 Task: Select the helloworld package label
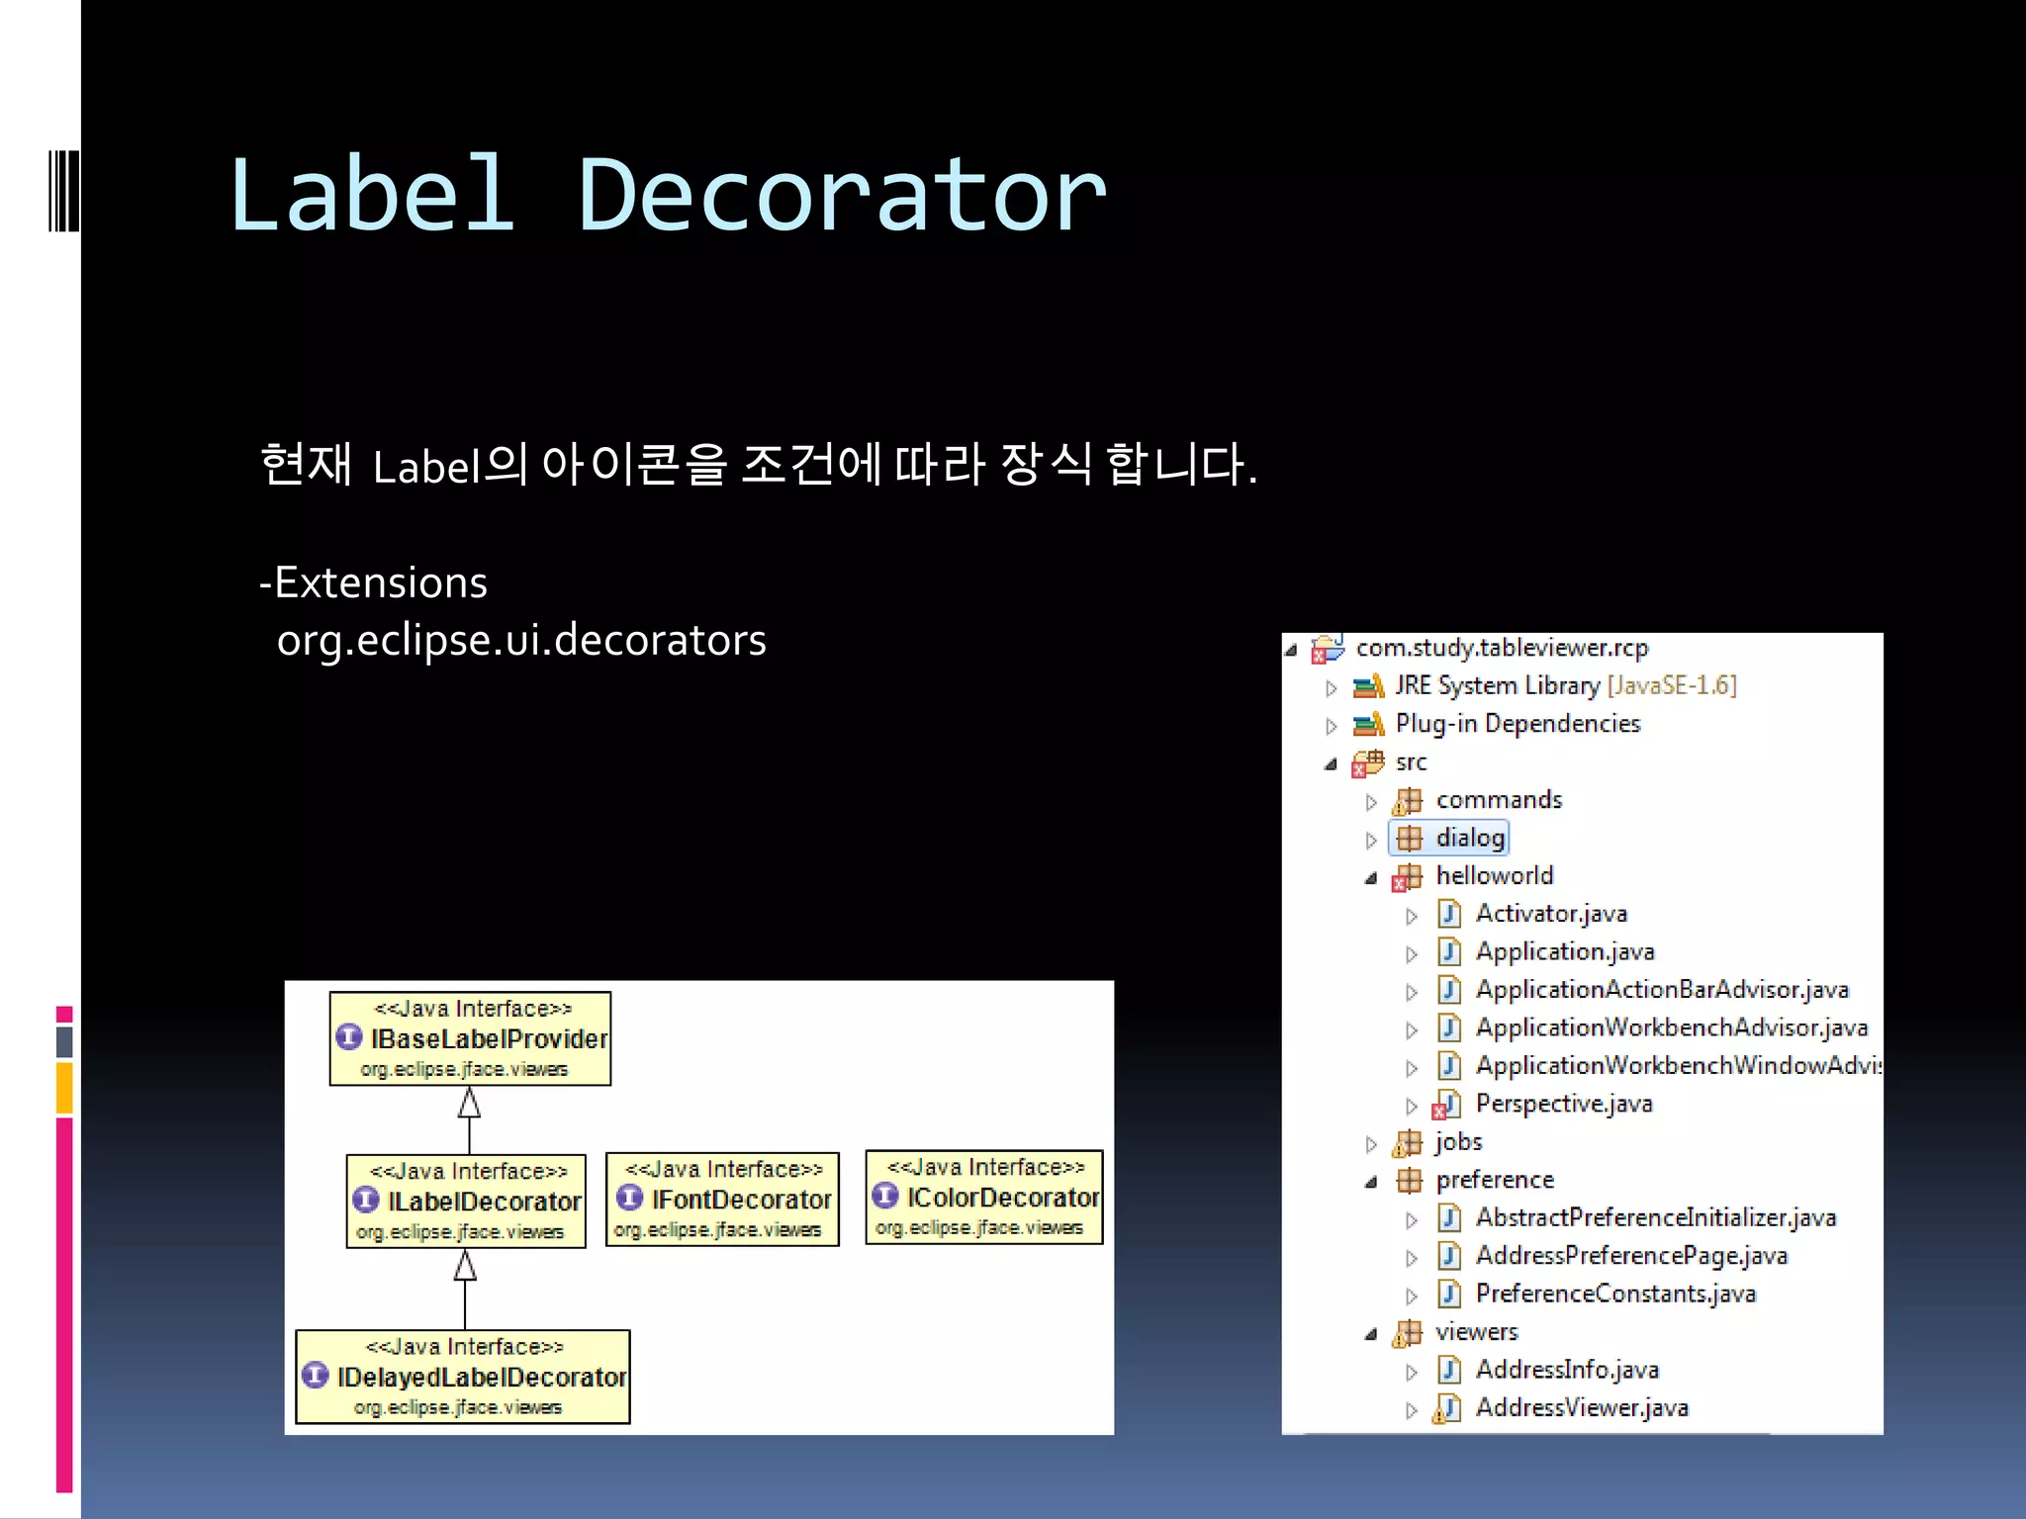click(1495, 876)
